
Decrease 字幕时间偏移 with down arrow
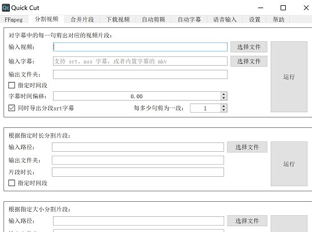pyautogui.click(x=224, y=98)
